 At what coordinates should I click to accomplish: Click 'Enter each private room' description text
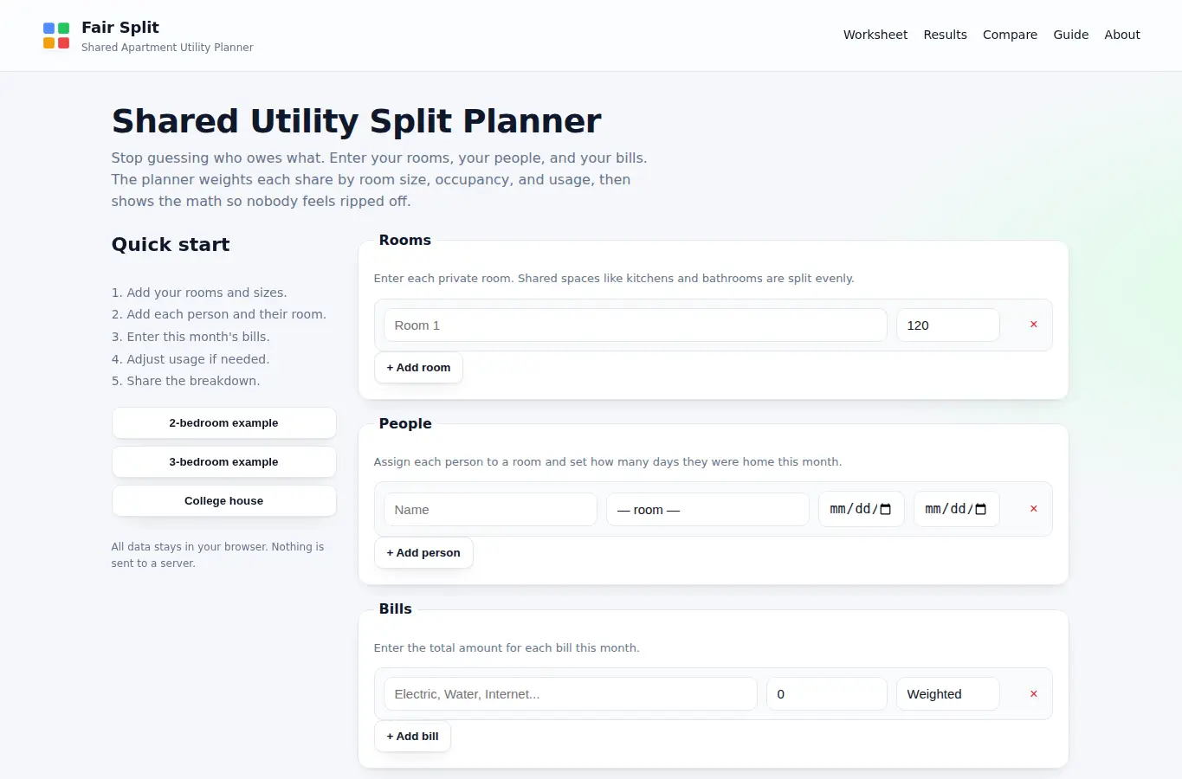click(614, 279)
